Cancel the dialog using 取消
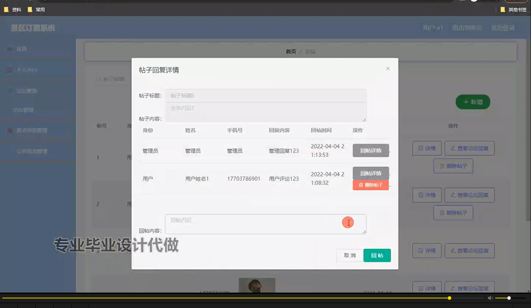Viewport: 531px width, 308px height. [x=349, y=255]
